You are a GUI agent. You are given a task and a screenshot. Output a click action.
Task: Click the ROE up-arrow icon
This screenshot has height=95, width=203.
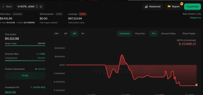tap(31, 87)
